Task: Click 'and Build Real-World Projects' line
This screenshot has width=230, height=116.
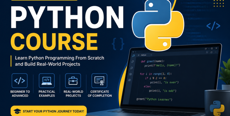Action: click(x=48, y=64)
